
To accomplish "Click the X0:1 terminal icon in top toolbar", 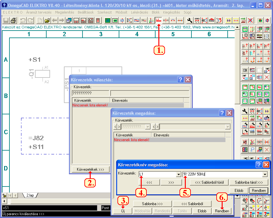I will point(166,20).
